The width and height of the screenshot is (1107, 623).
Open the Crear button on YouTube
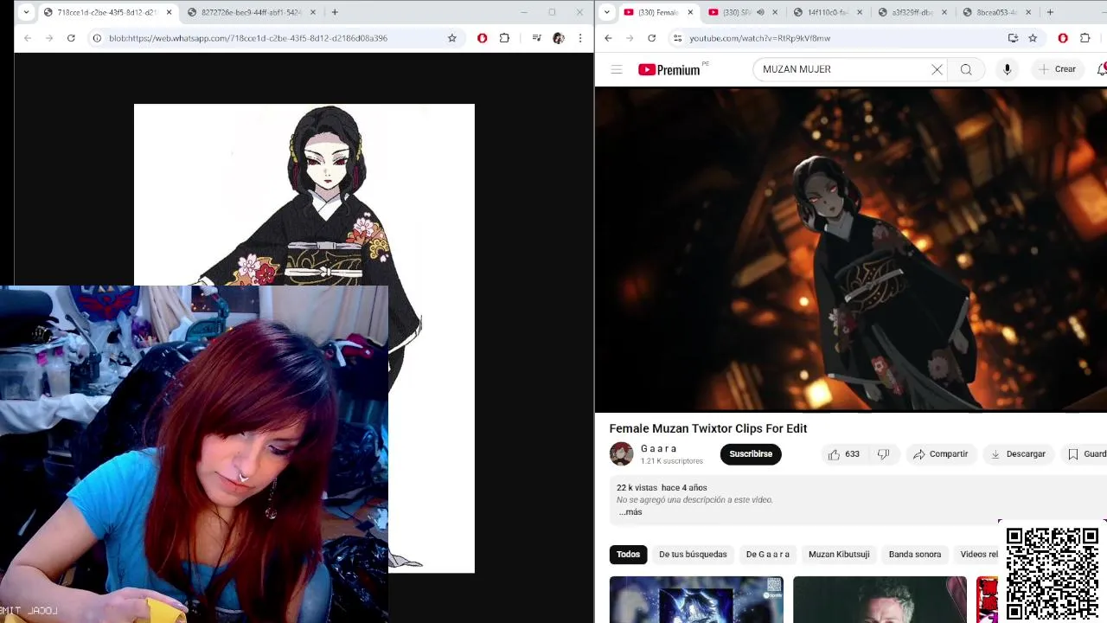click(x=1057, y=69)
